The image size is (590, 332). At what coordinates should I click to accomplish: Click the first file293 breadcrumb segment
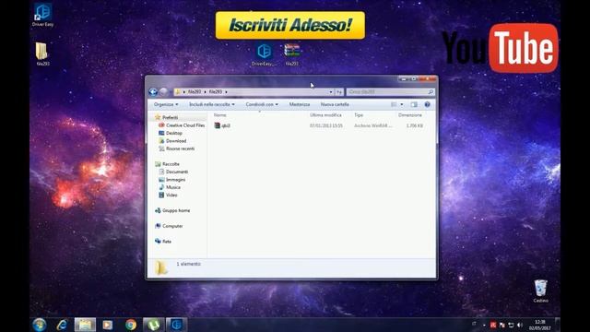click(195, 92)
